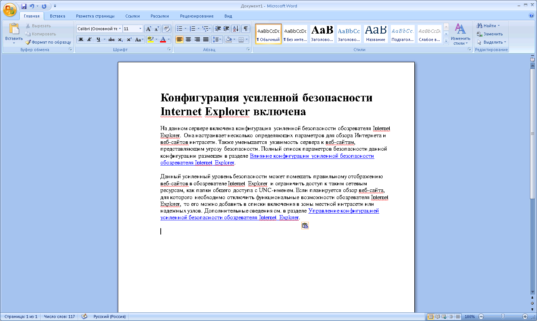537x321 pixels.
Task: Toggle subscript formatting
Action: coord(120,39)
